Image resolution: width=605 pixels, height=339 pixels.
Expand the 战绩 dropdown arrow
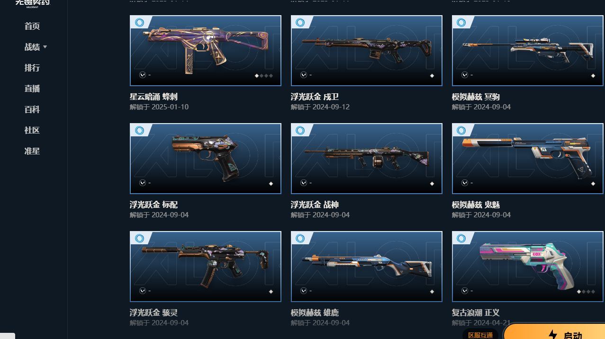(45, 47)
